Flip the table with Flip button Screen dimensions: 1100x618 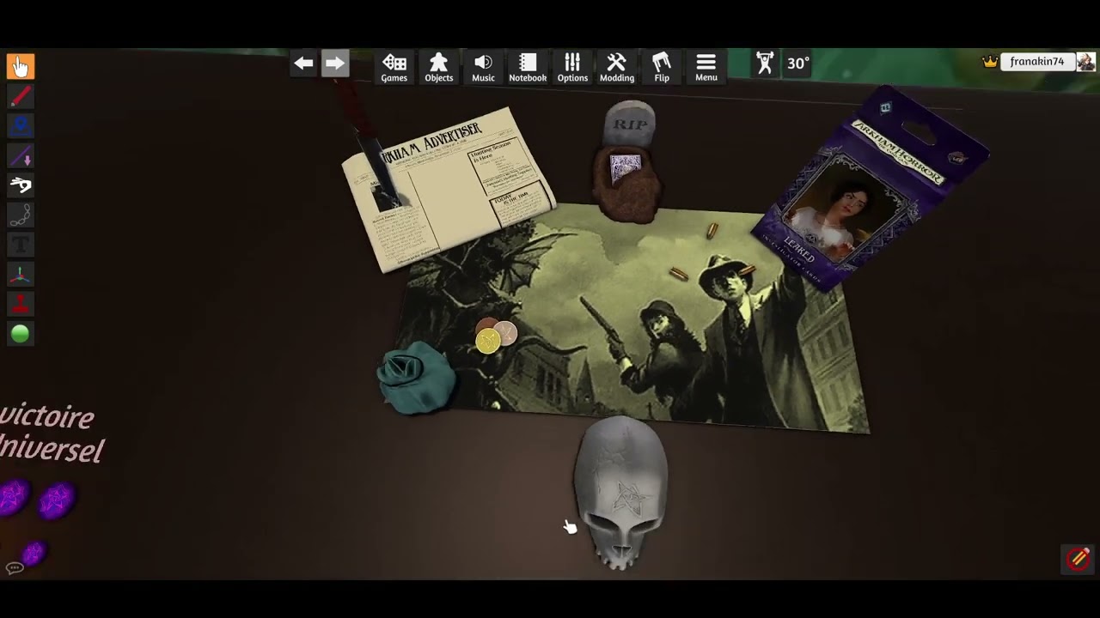(x=662, y=67)
